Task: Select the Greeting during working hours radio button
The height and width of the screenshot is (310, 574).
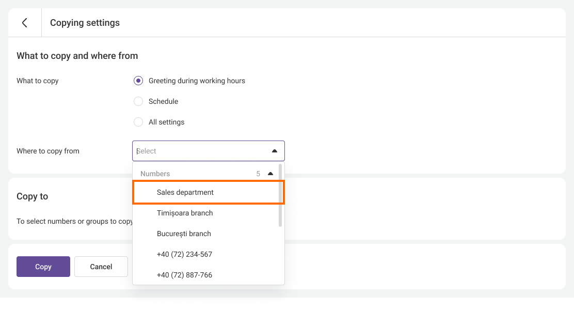Action: [138, 81]
